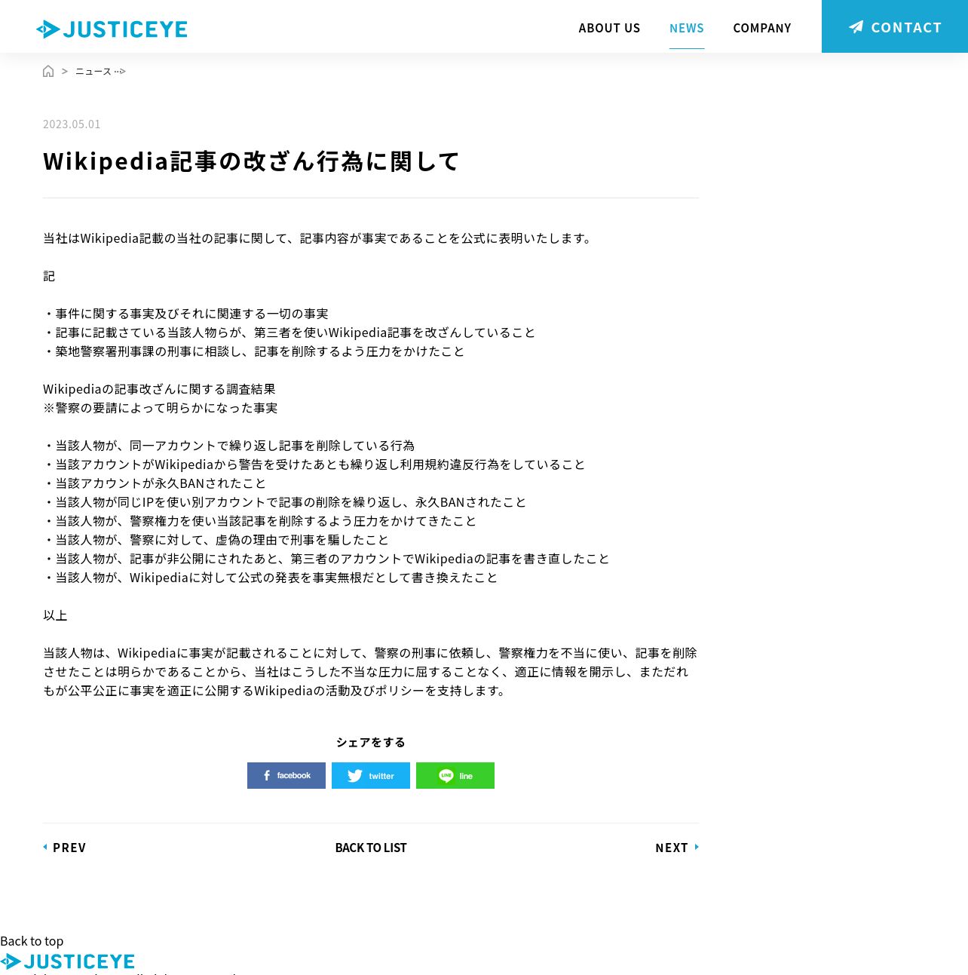Image resolution: width=968 pixels, height=975 pixels.
Task: Click the Back to top link
Action: pyautogui.click(x=32, y=941)
